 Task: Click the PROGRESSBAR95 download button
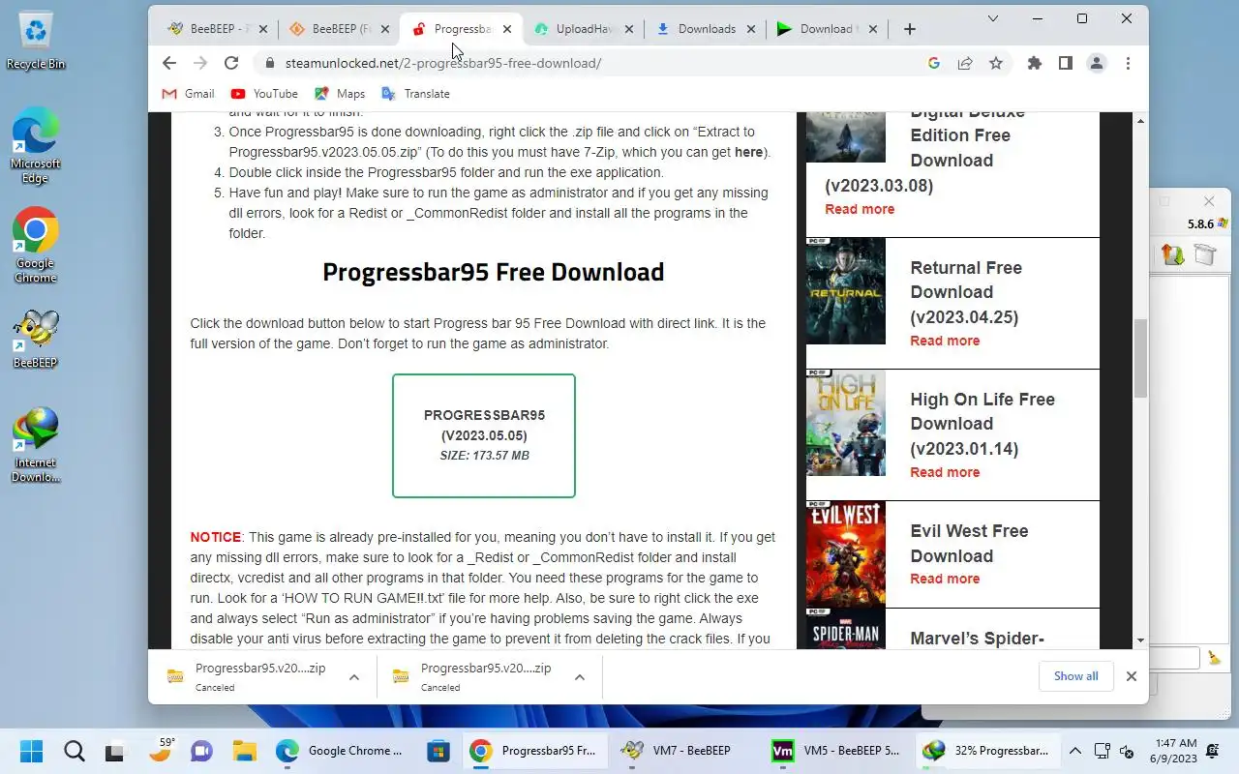point(484,435)
